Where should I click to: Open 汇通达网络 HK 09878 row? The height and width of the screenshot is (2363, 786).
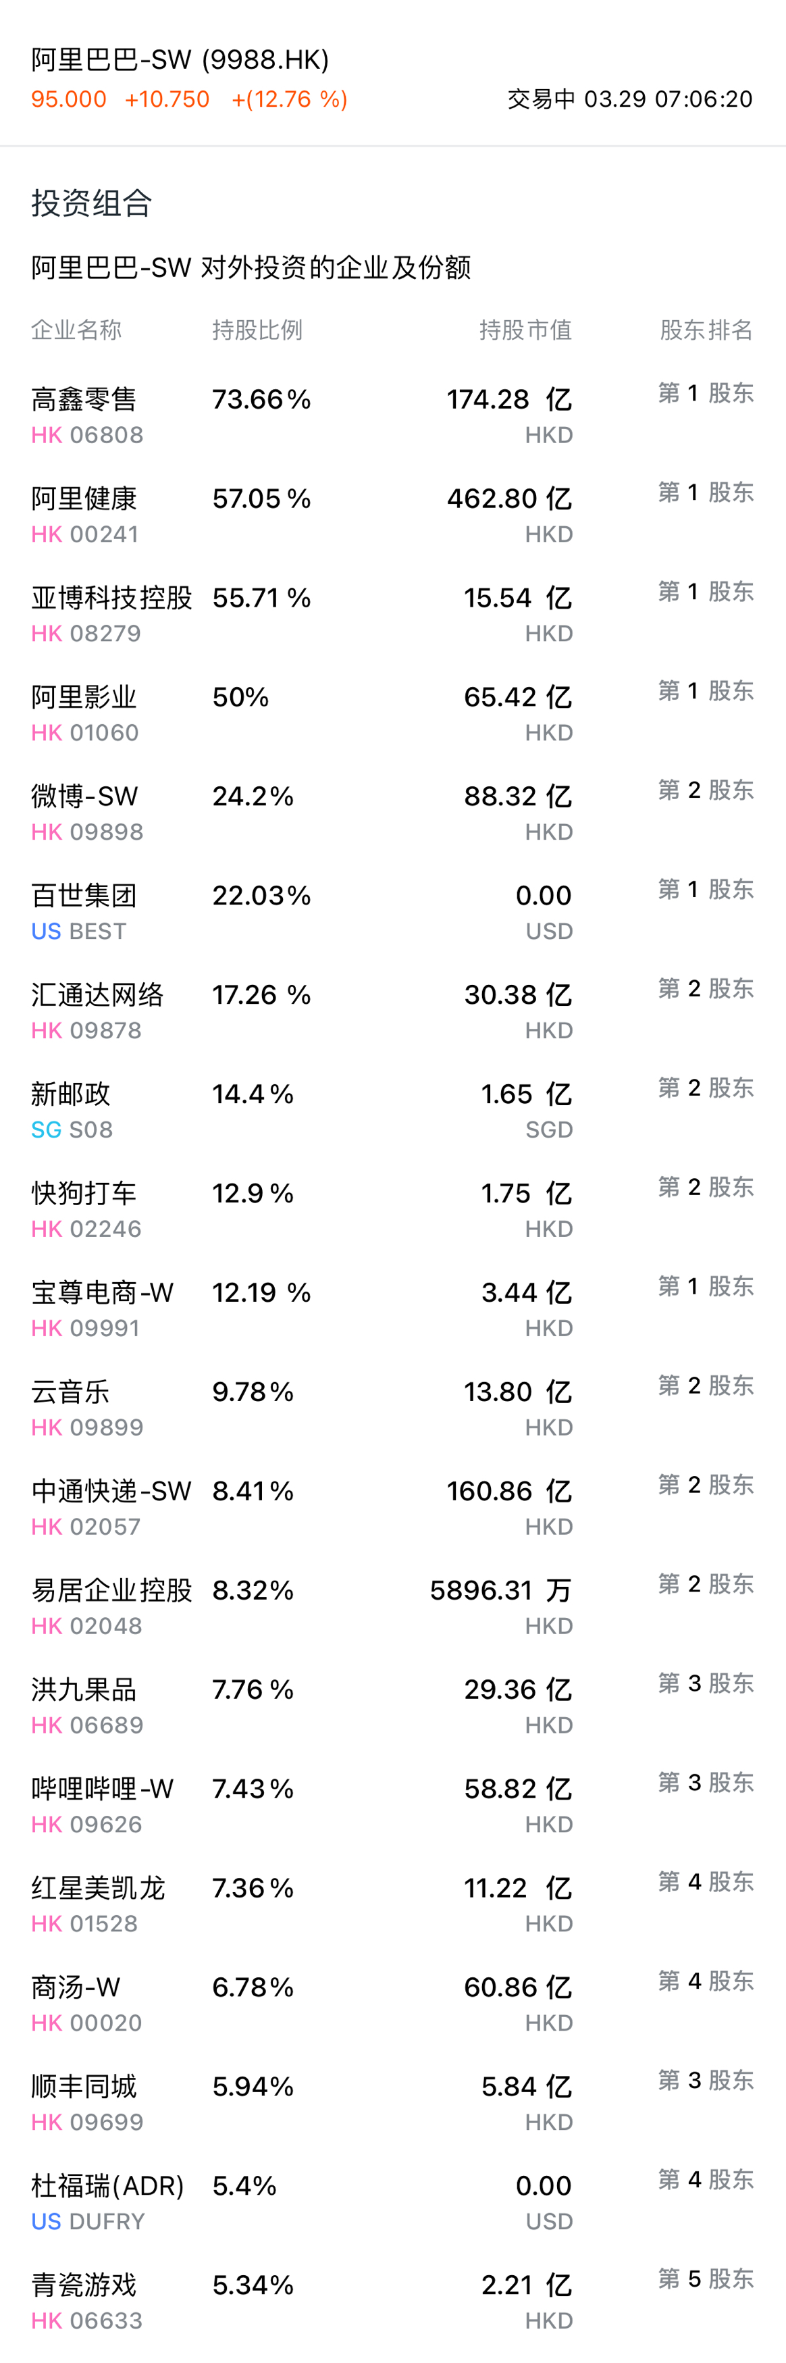(392, 1010)
